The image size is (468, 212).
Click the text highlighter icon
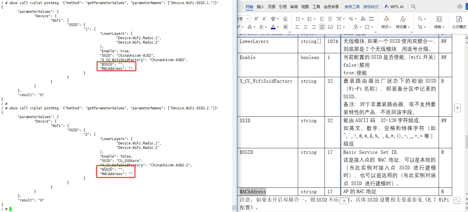tap(261, 27)
